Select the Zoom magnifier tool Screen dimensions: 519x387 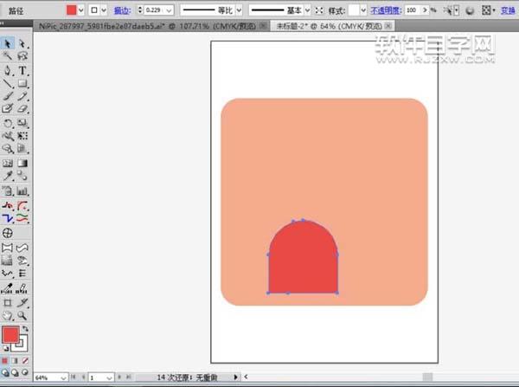point(22,317)
